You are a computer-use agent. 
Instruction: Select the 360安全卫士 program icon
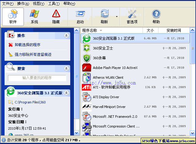click(87, 48)
